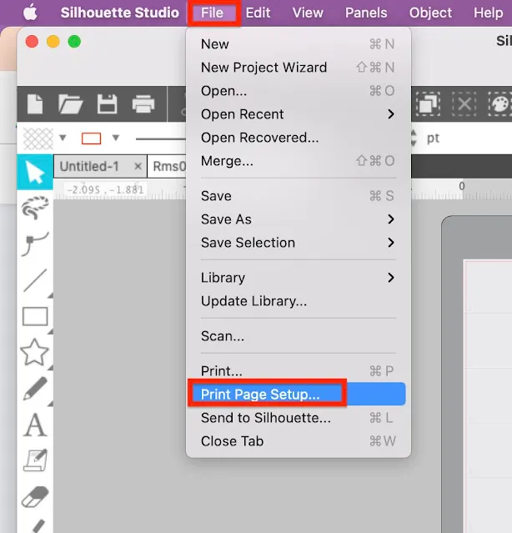Screen dimensions: 512x533
Task: Open fill pattern dropdown arrow
Action: coord(63,138)
